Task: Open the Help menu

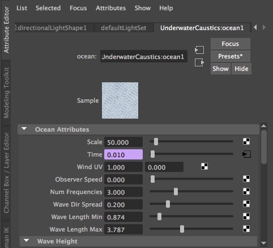Action: point(166,8)
